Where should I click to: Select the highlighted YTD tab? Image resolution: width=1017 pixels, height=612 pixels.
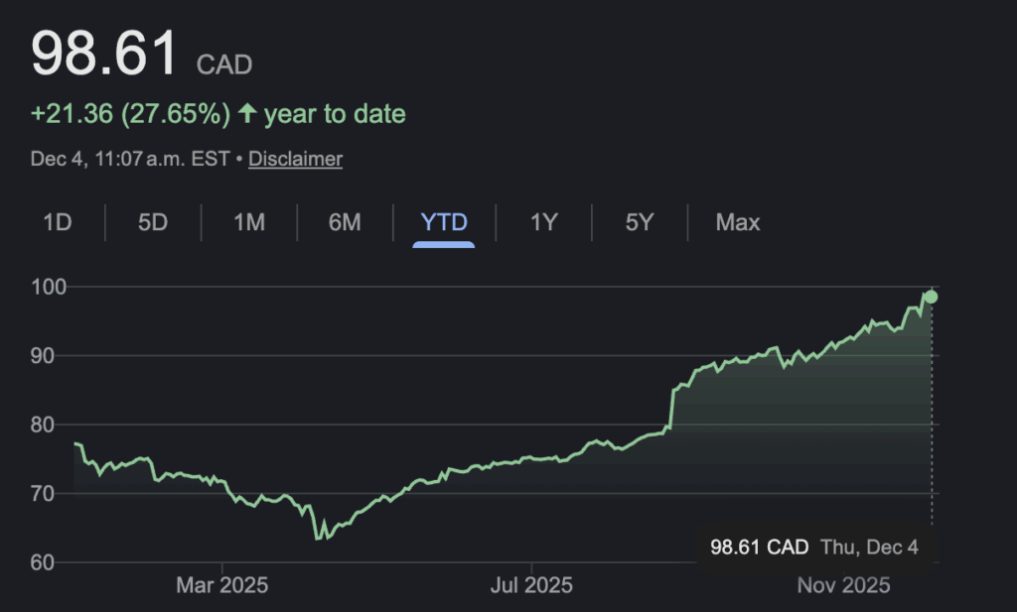(444, 222)
